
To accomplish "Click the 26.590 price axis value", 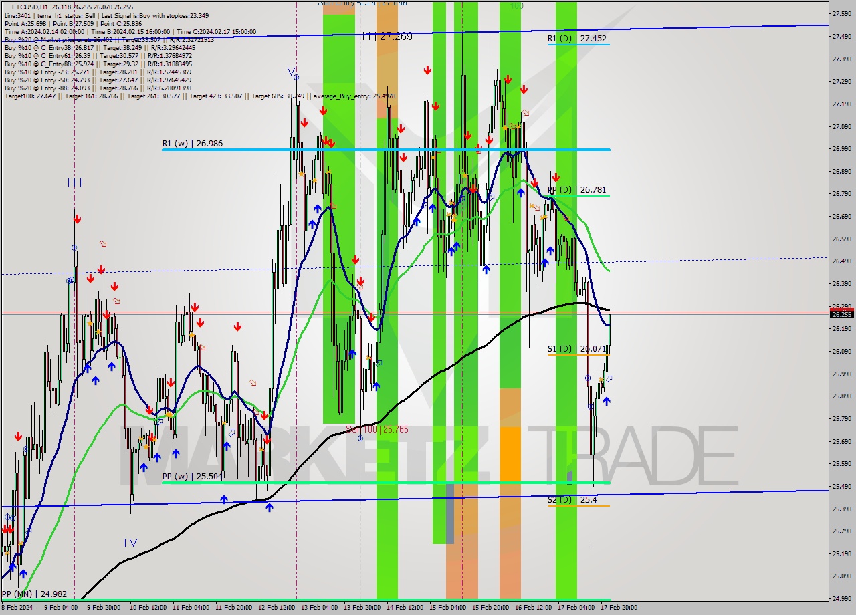I will click(842, 239).
